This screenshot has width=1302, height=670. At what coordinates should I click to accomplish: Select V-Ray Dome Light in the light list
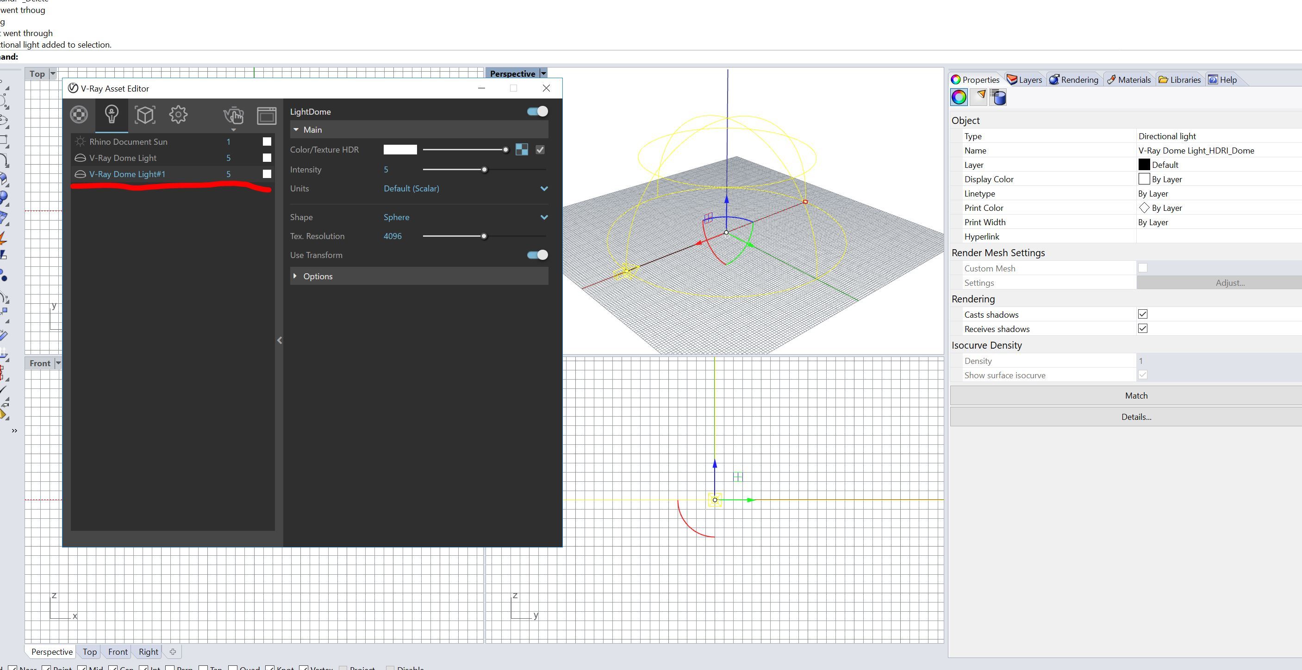coord(173,158)
